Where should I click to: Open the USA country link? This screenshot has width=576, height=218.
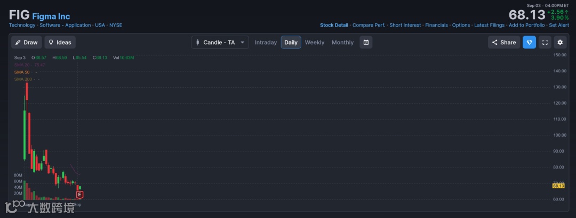click(100, 26)
